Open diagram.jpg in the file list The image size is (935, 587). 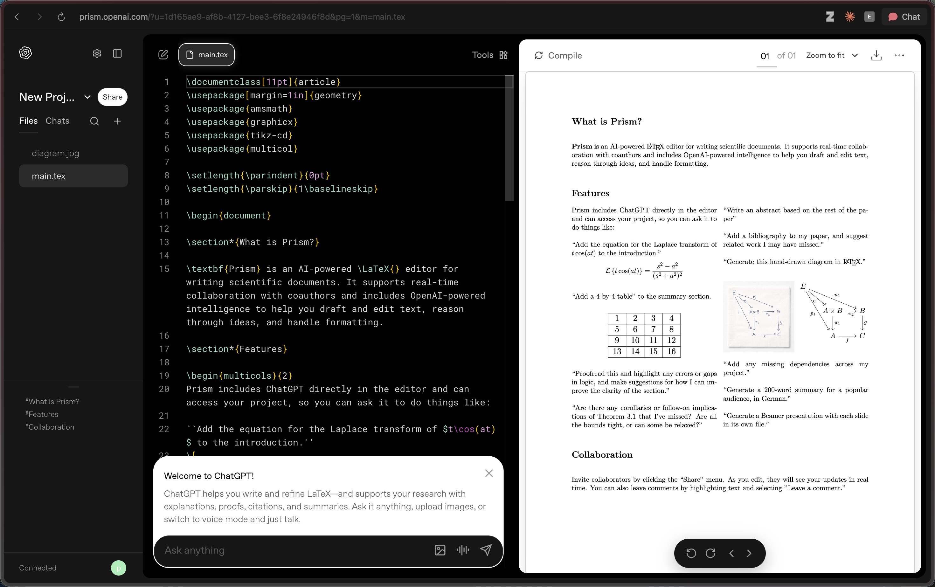point(56,153)
